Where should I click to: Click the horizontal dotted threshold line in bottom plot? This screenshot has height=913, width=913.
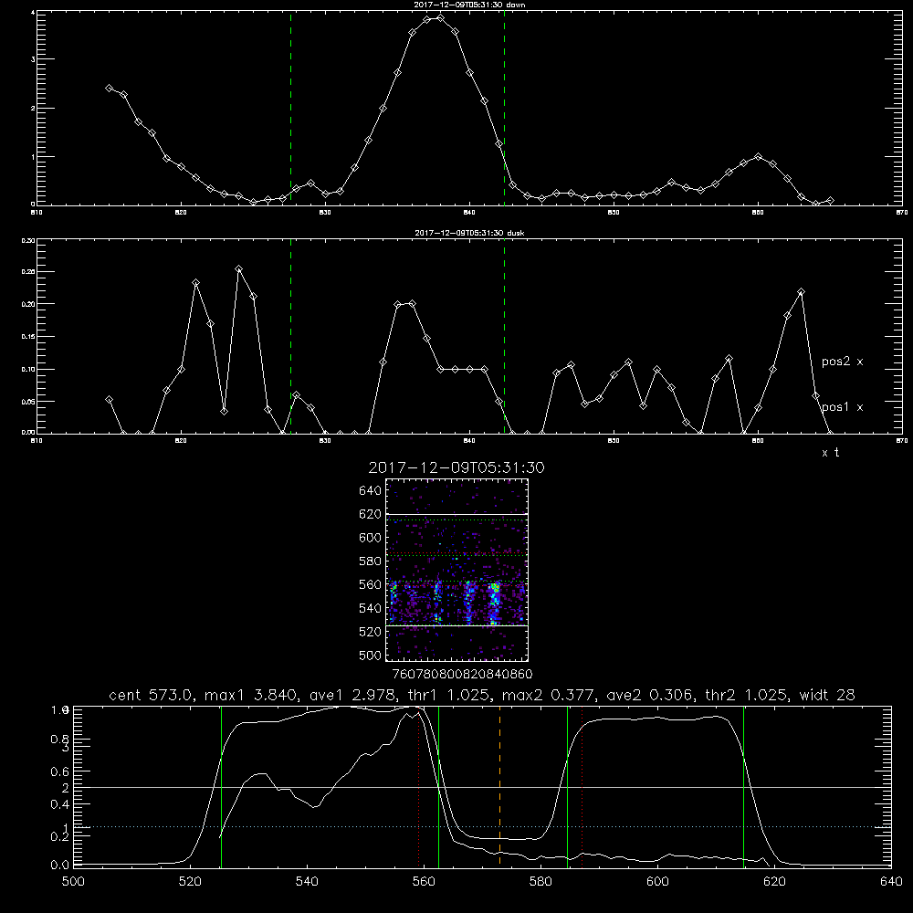point(482,827)
